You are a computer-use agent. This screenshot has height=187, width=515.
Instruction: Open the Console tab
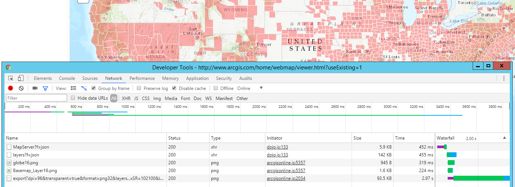tap(67, 78)
